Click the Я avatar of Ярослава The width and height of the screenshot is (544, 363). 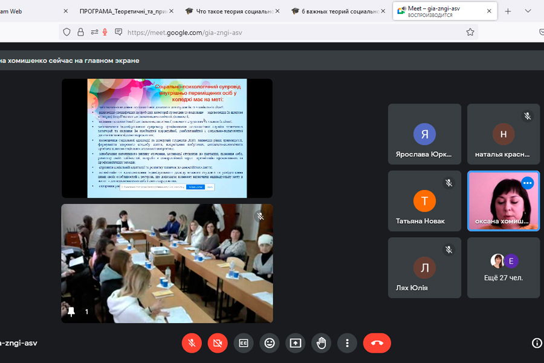point(425,134)
